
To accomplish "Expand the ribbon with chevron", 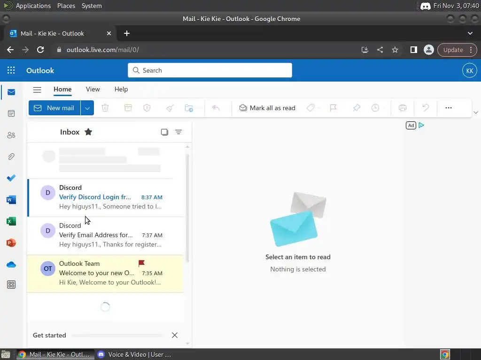I will (x=476, y=112).
